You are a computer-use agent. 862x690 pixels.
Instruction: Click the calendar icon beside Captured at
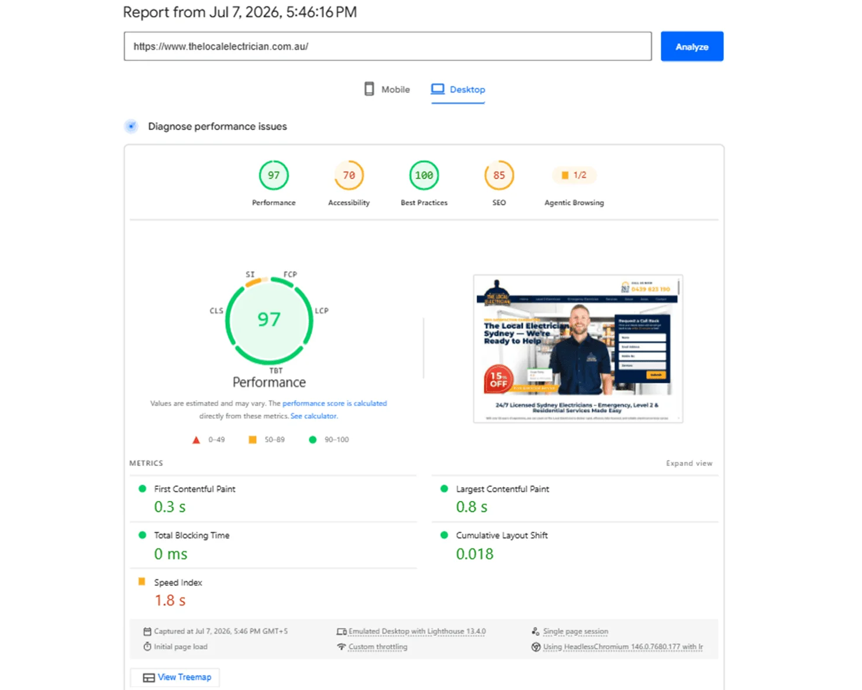147,631
